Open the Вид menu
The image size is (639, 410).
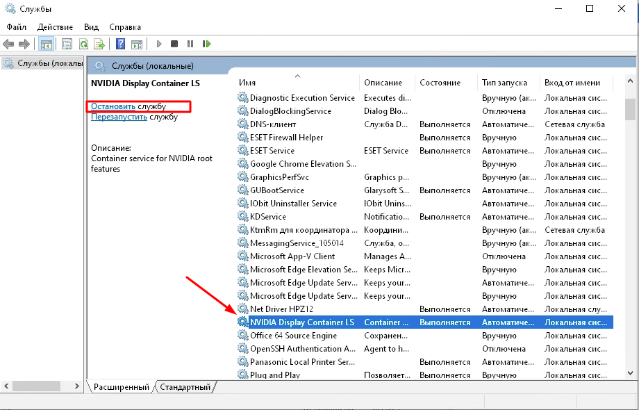pyautogui.click(x=91, y=27)
